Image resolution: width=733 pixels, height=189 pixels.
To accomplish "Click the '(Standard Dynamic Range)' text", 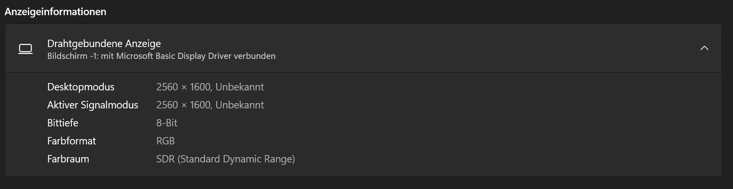I will coord(236,159).
